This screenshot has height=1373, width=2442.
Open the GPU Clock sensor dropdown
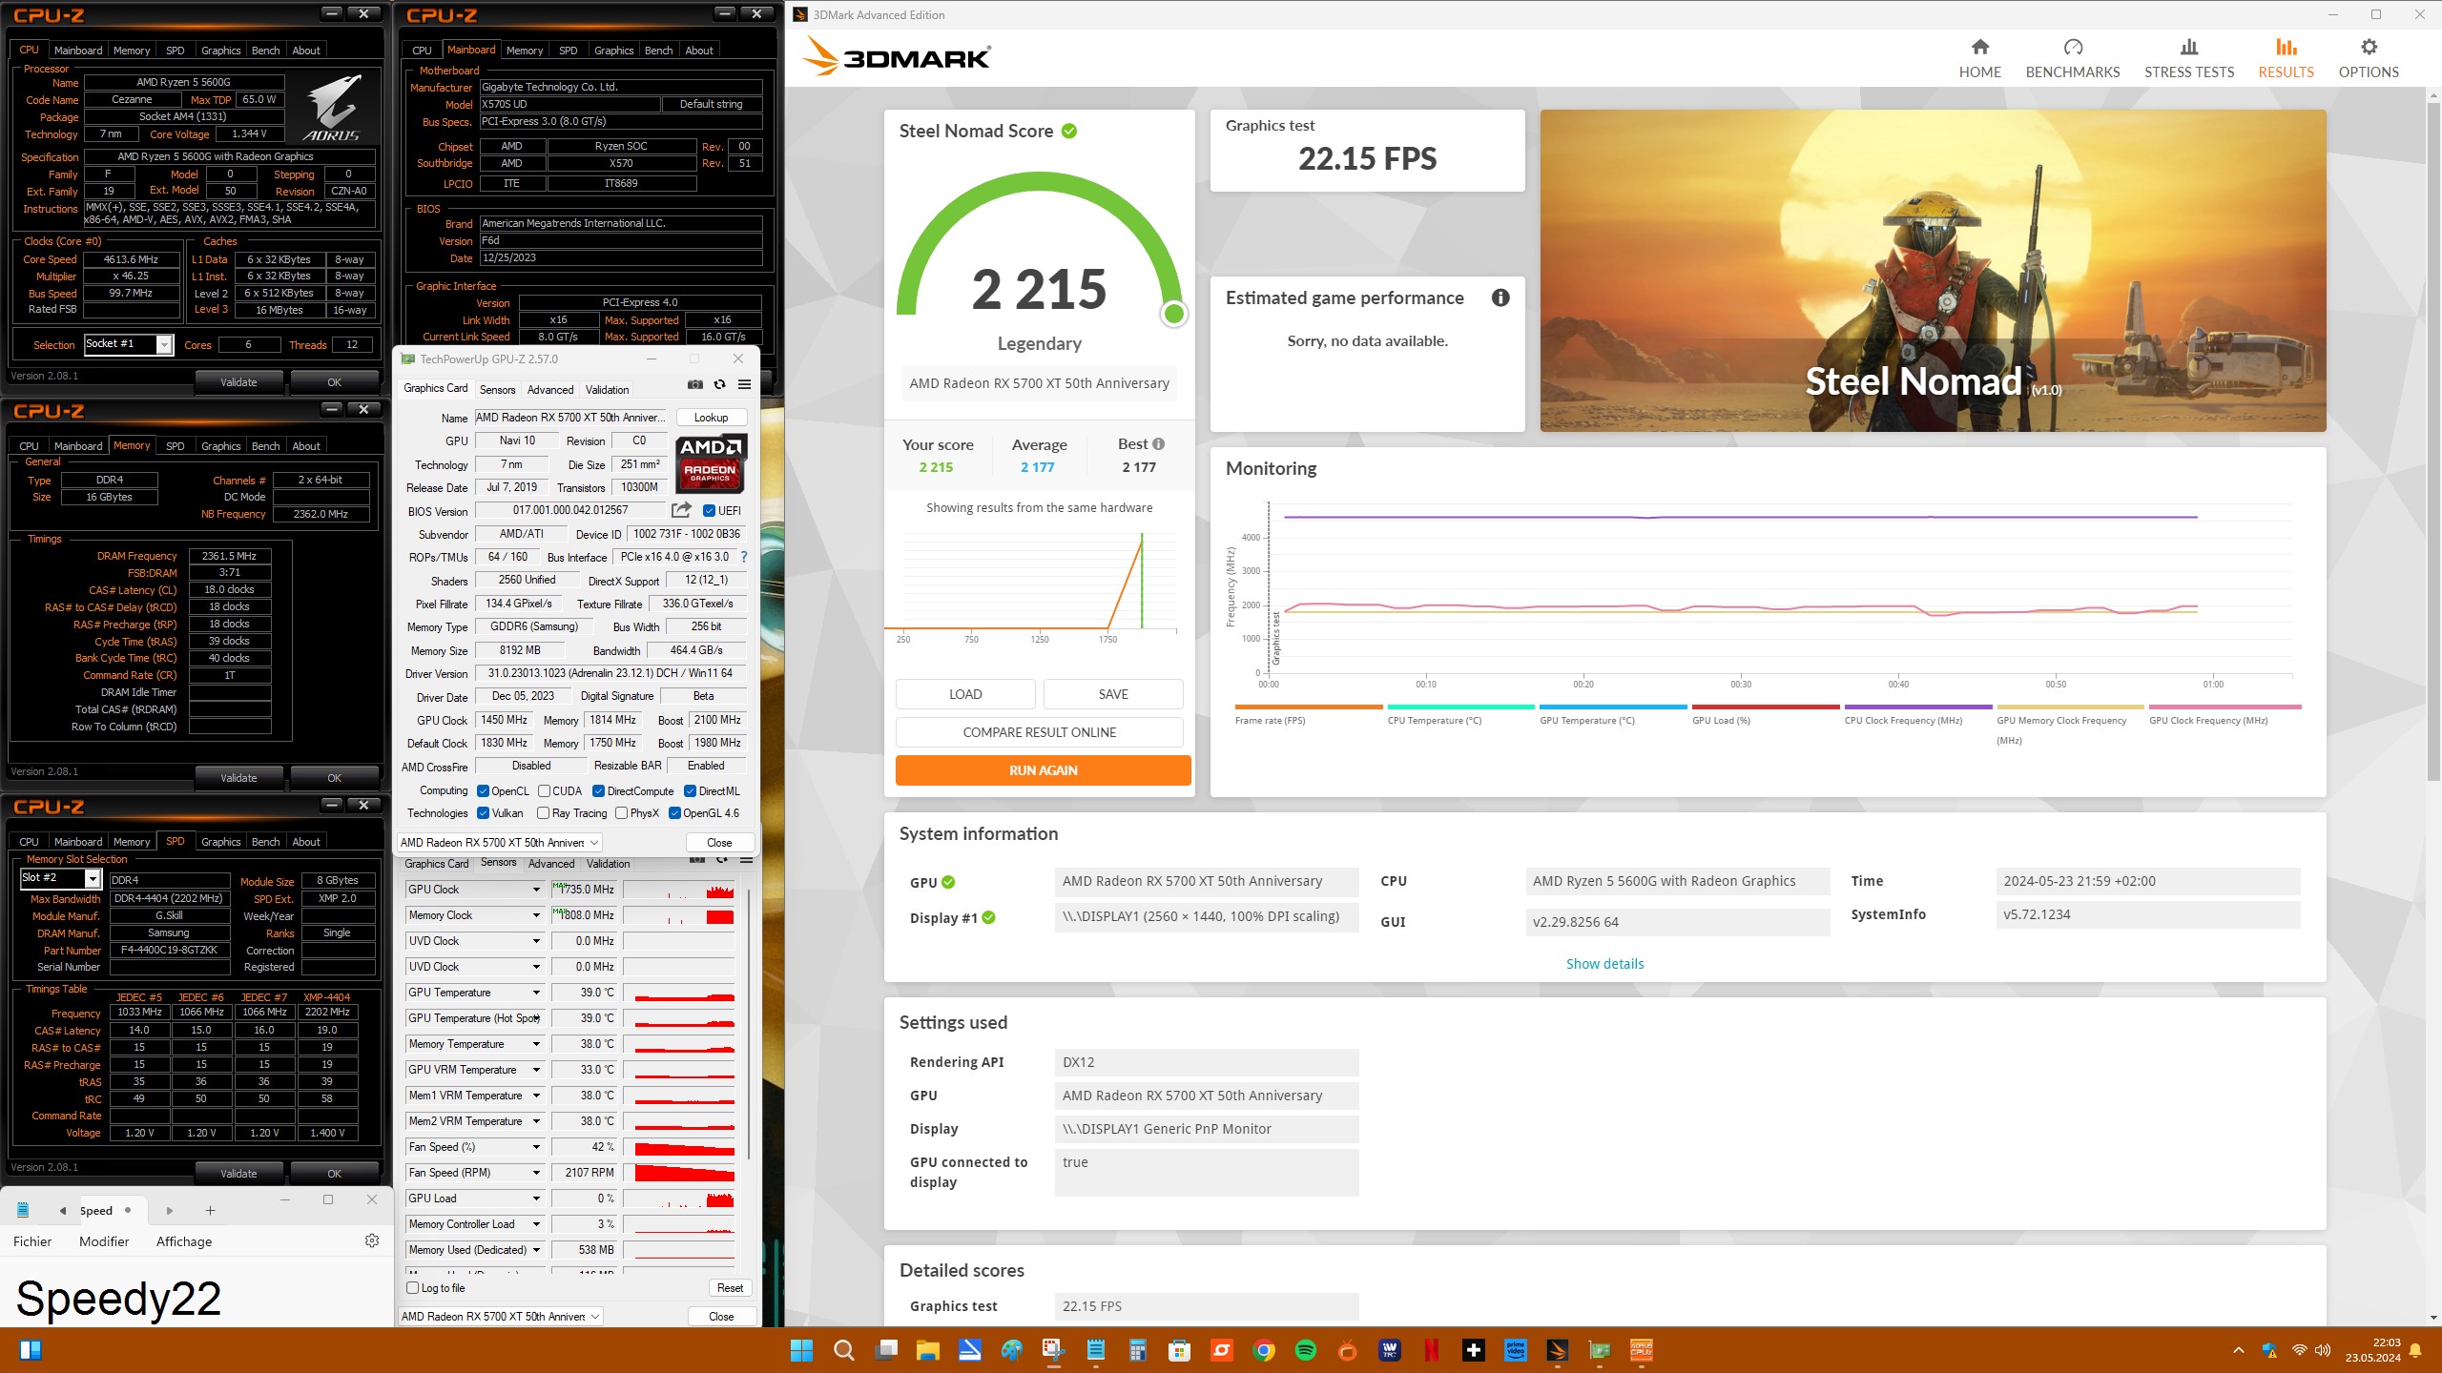coord(536,890)
